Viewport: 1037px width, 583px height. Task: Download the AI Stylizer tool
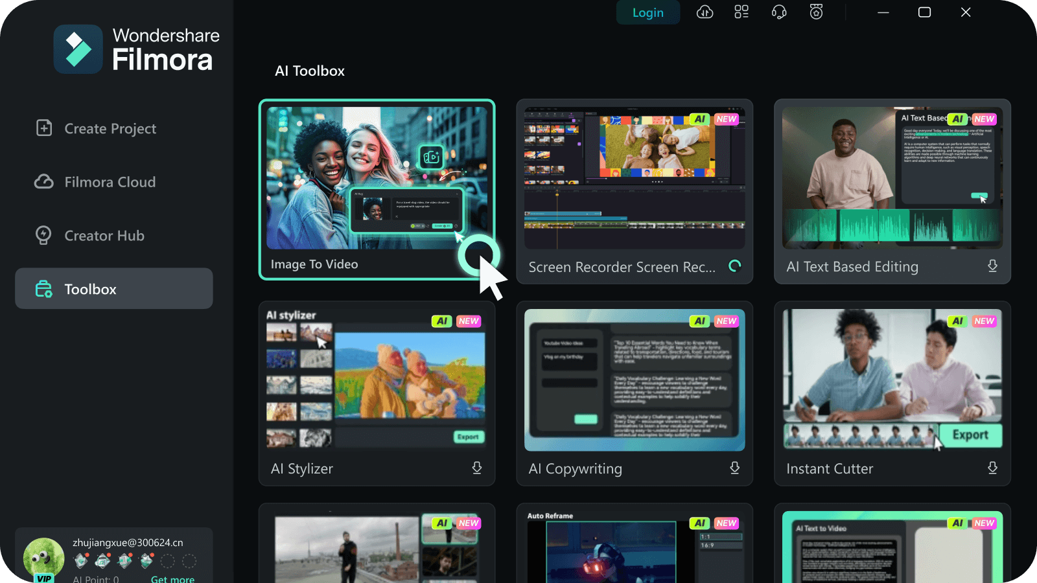tap(477, 468)
